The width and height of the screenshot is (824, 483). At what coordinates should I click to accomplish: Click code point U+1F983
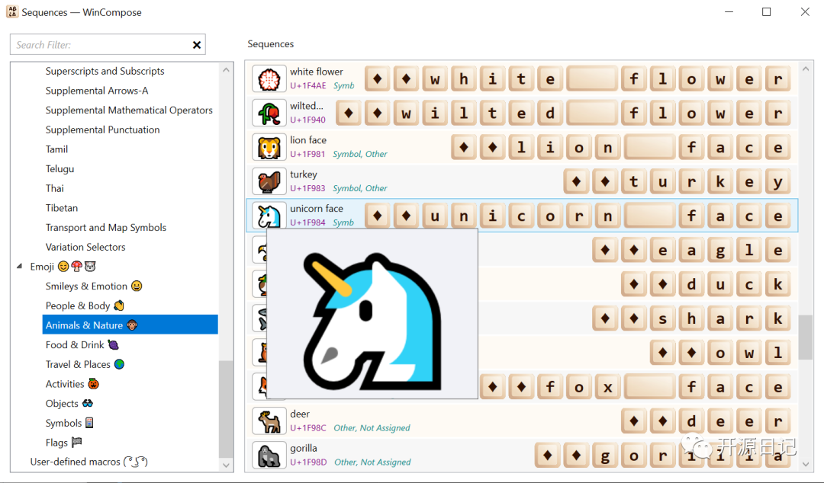pos(307,188)
